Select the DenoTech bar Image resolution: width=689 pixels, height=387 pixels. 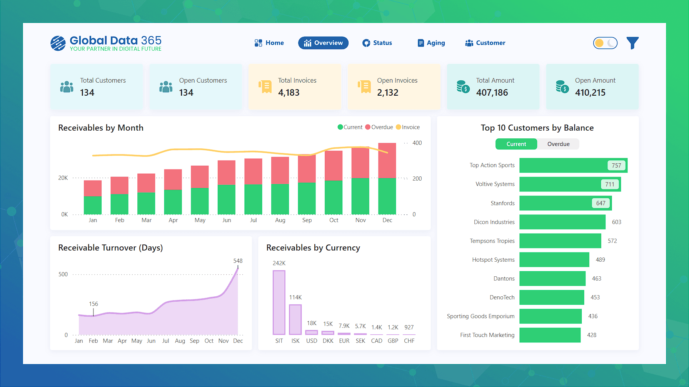coord(552,297)
